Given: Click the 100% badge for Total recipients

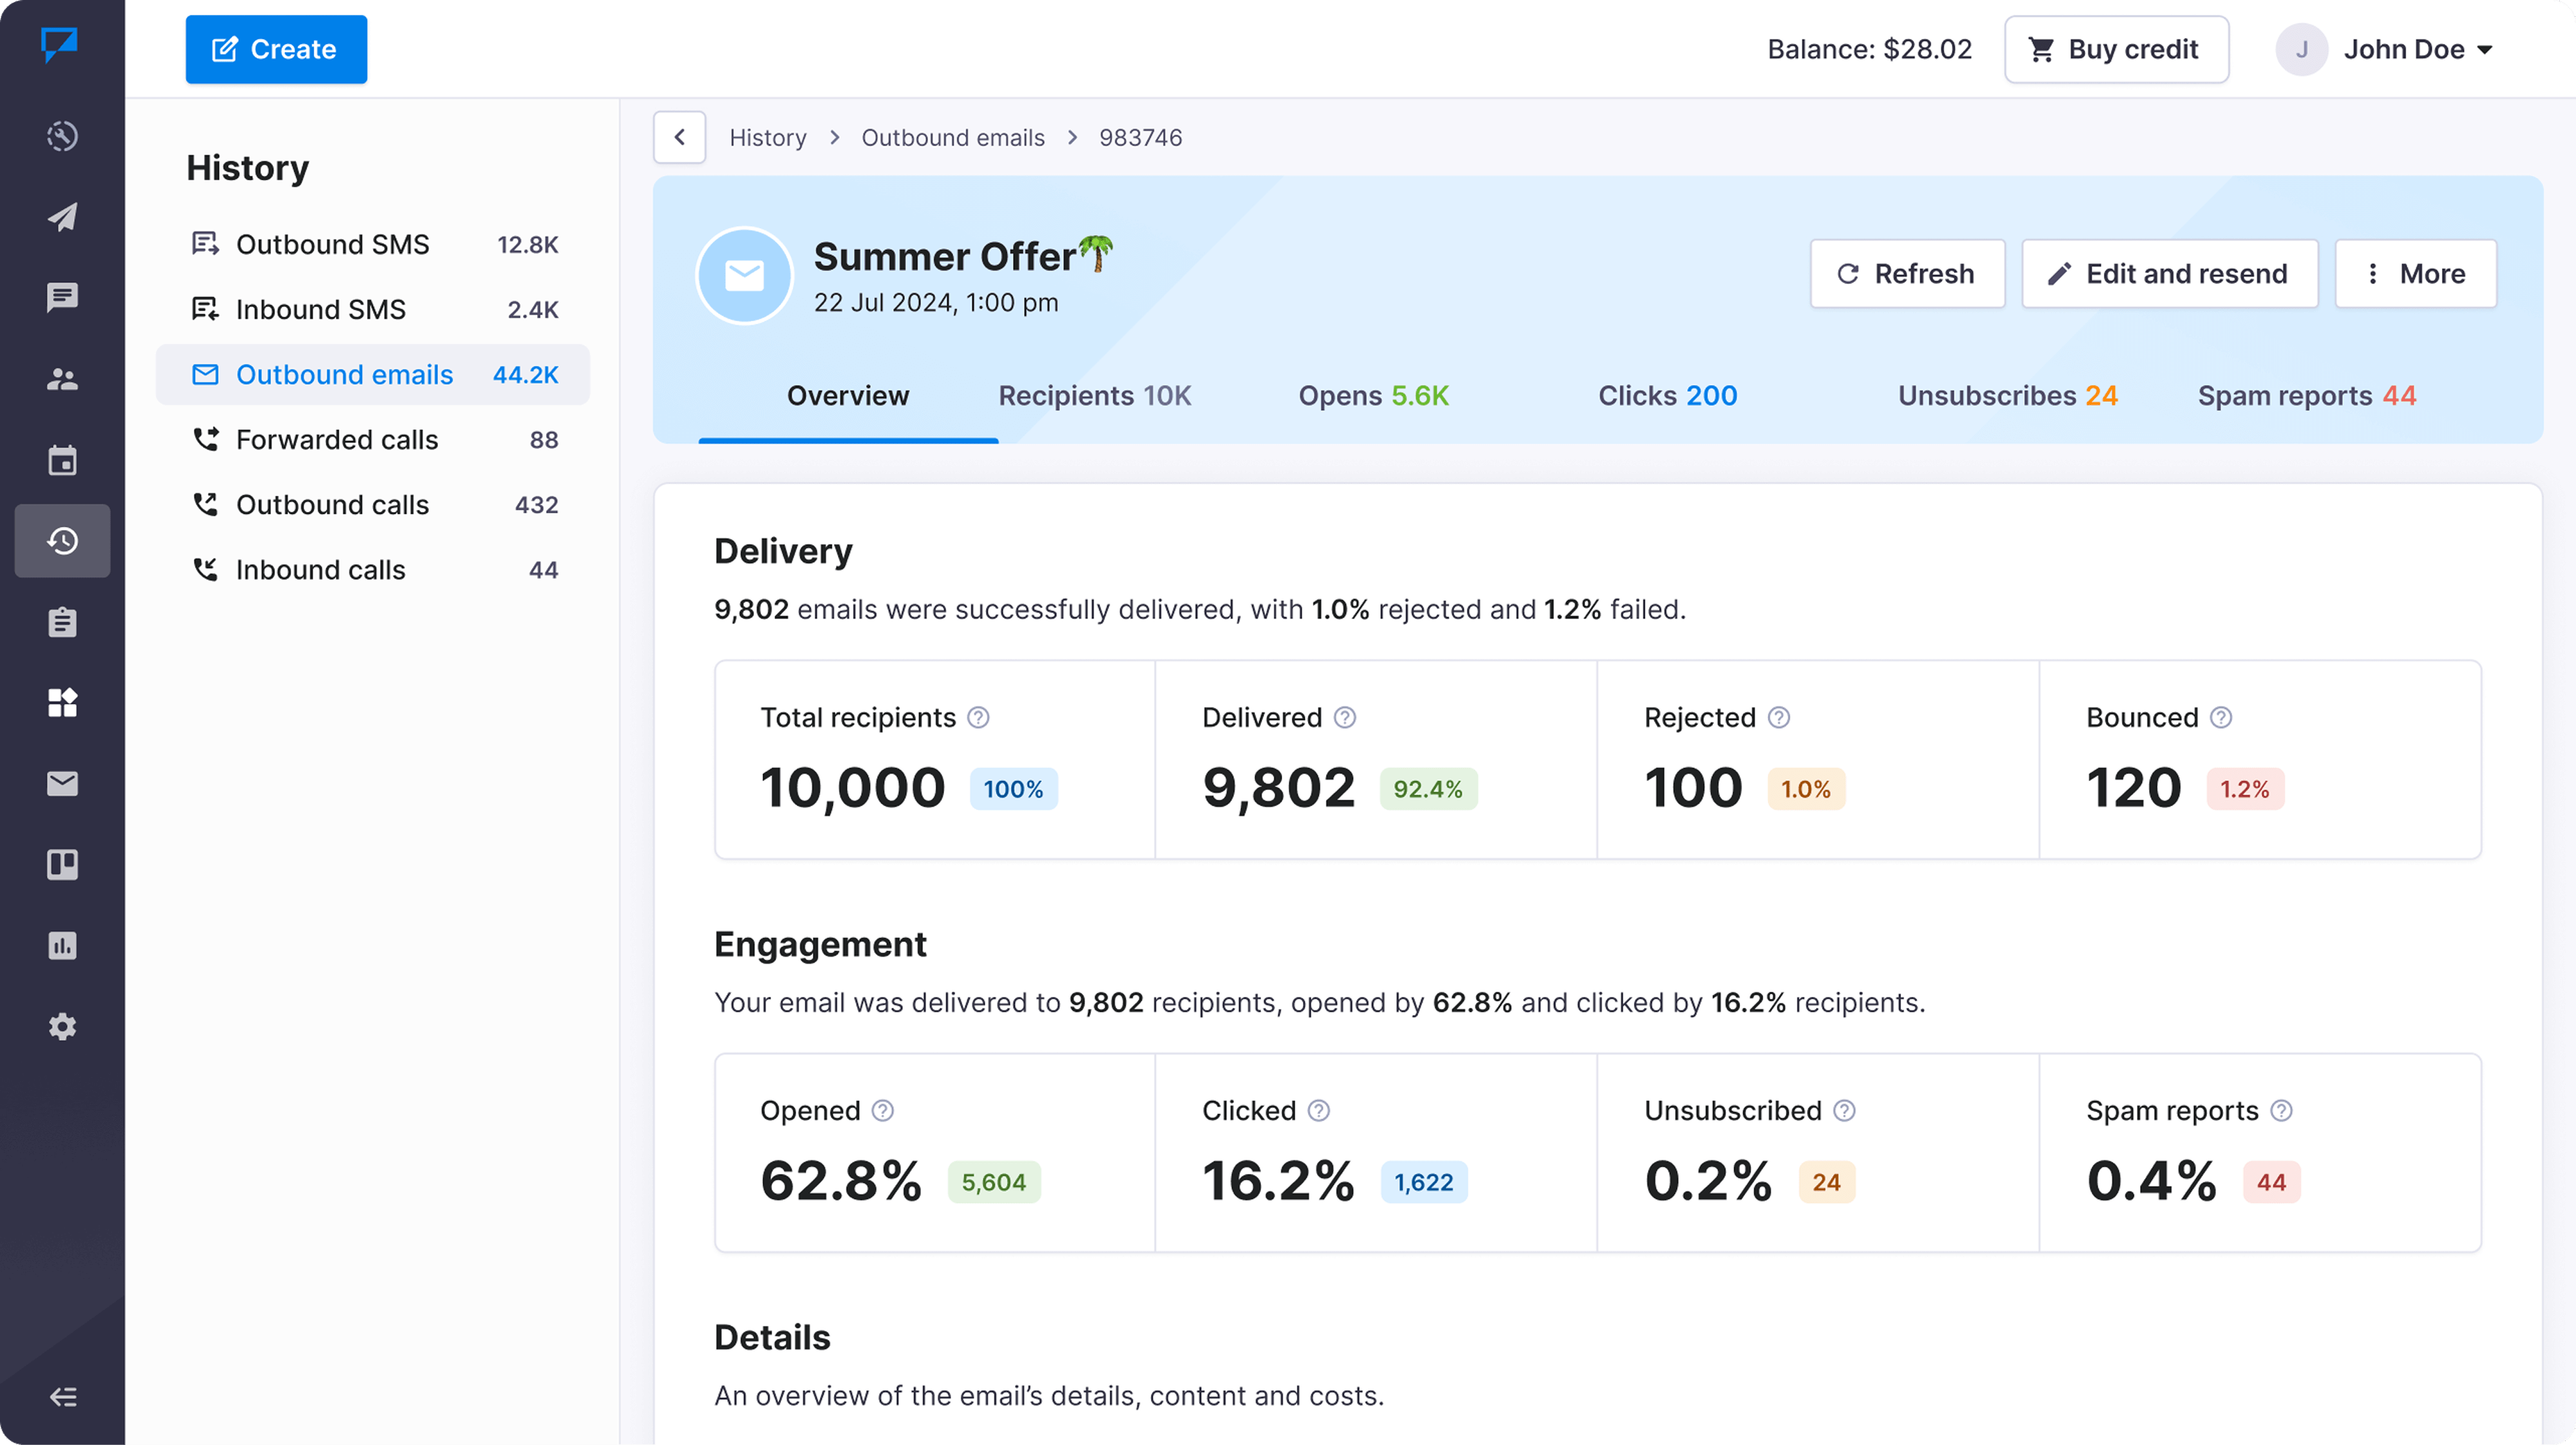Looking at the screenshot, I should (x=1013, y=789).
